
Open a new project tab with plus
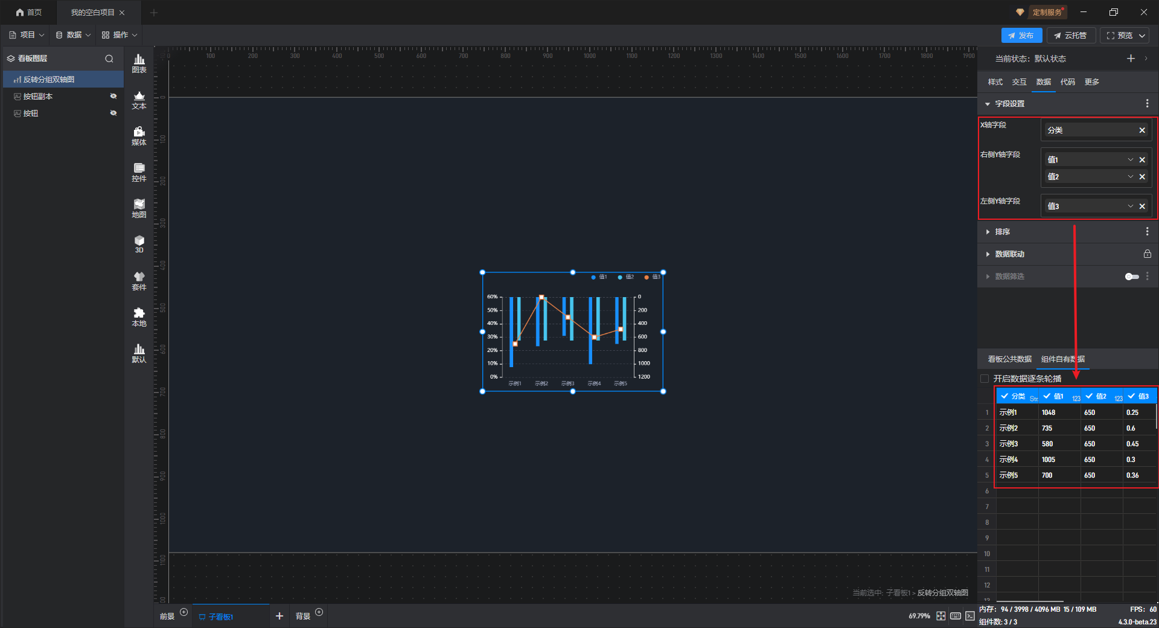pyautogui.click(x=154, y=13)
